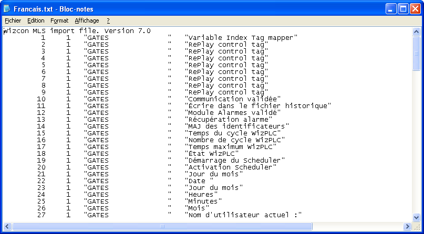The width and height of the screenshot is (424, 234).
Task: Click the "GATES" text on line 14
Action: point(98,126)
